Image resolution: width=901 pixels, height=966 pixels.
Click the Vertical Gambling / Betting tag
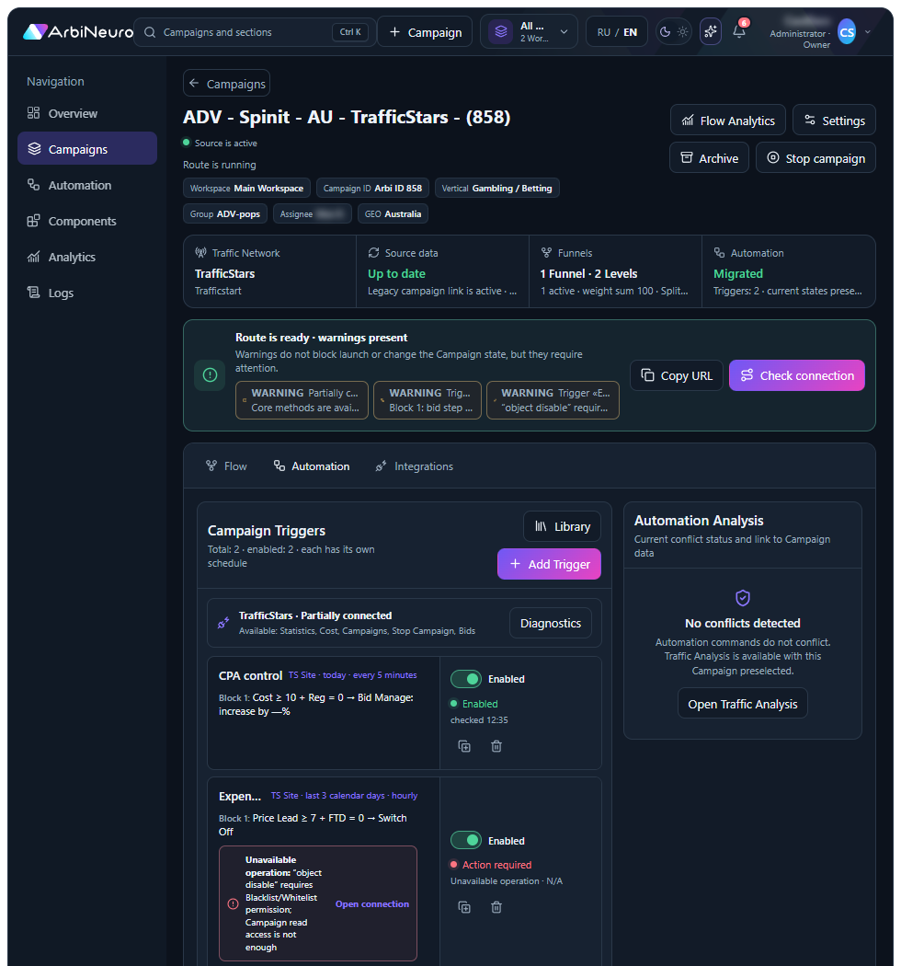click(496, 188)
